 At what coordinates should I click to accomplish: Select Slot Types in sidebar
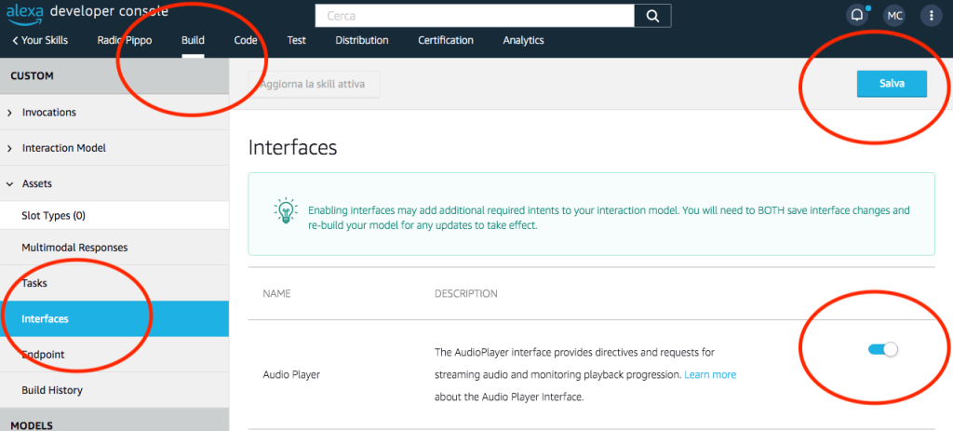[54, 216]
